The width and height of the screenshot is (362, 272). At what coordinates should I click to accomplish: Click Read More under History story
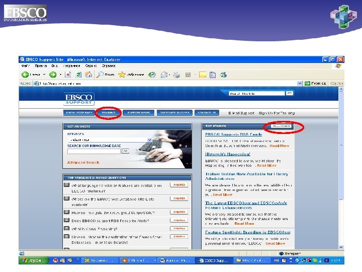266,166
